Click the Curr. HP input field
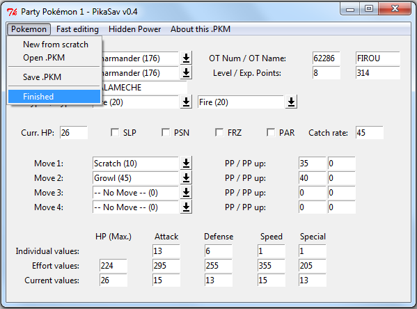 tap(74, 132)
